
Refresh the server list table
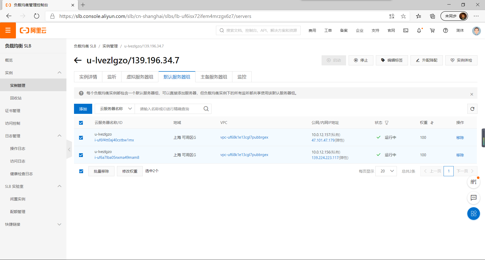(472, 109)
